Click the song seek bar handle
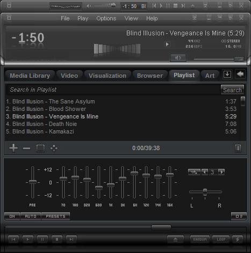Image resolution: width=251 pixels, height=253 pixels. click(x=161, y=227)
